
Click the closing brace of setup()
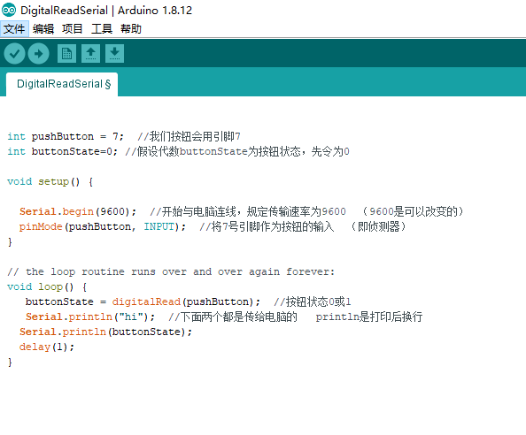(10, 241)
